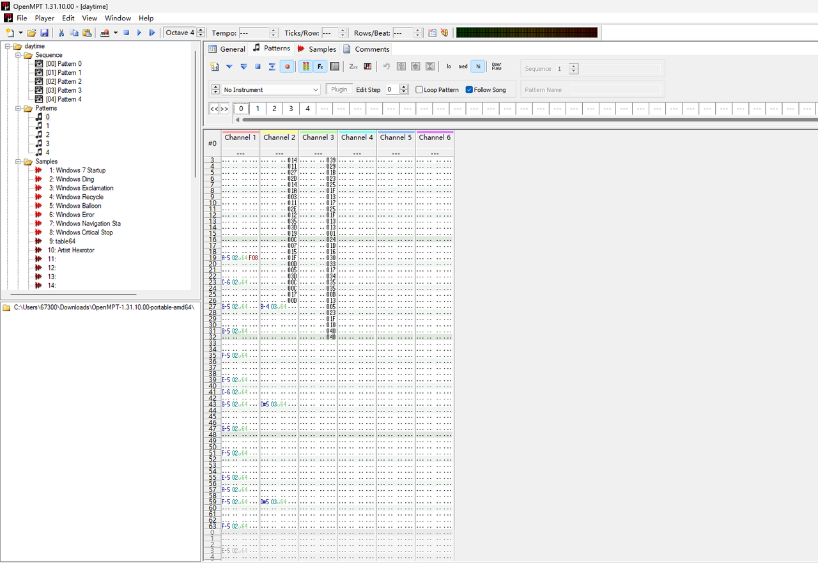This screenshot has height=563, width=818.
Task: Click the New file icon
Action: [10, 33]
